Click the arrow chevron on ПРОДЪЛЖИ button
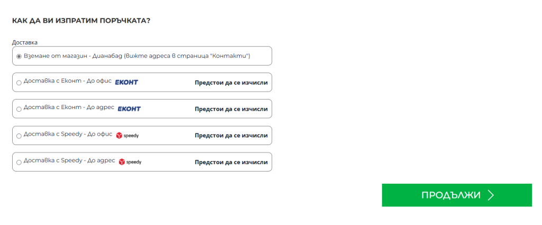 (491, 195)
